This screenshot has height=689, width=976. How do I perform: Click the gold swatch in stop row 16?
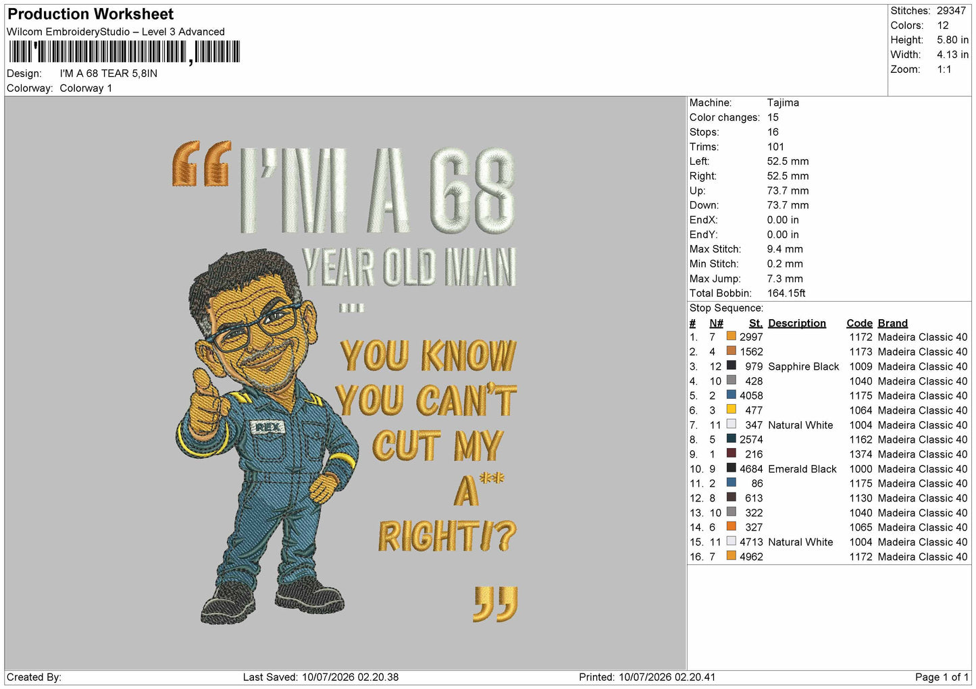point(731,555)
